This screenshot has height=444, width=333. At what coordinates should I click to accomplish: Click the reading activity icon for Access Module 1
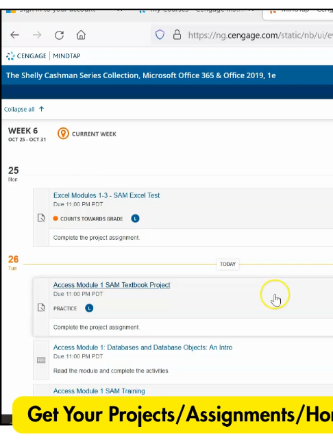[41, 360]
